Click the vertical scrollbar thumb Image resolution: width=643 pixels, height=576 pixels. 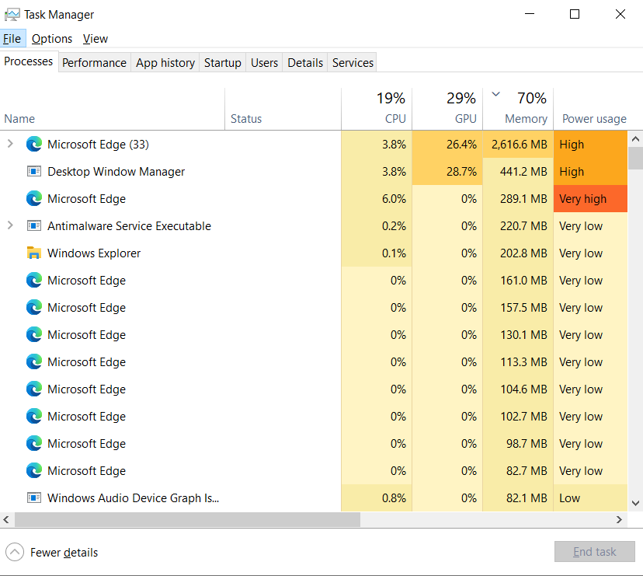pyautogui.click(x=635, y=158)
